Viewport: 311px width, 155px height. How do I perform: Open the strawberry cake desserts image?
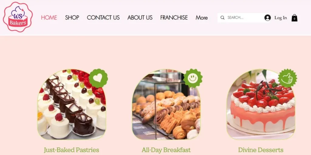coord(261,104)
